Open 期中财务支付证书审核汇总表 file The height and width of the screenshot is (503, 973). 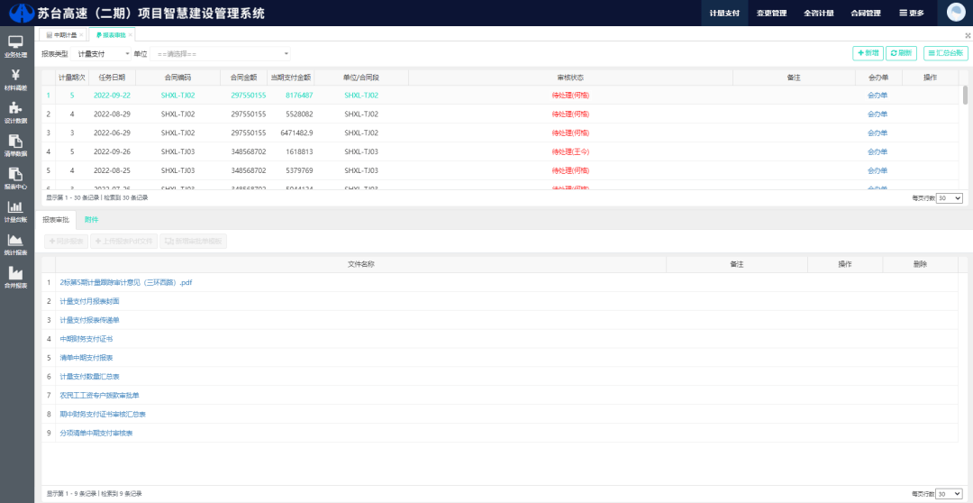pyautogui.click(x=103, y=414)
